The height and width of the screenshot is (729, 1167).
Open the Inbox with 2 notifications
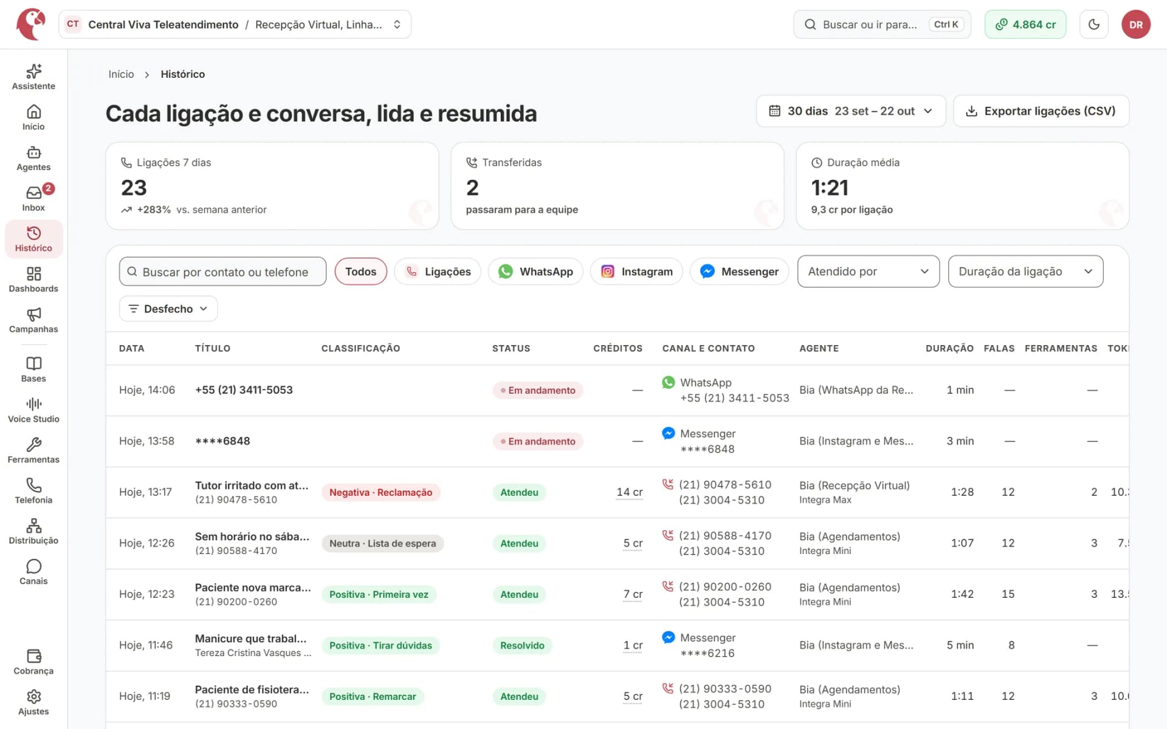click(x=33, y=199)
